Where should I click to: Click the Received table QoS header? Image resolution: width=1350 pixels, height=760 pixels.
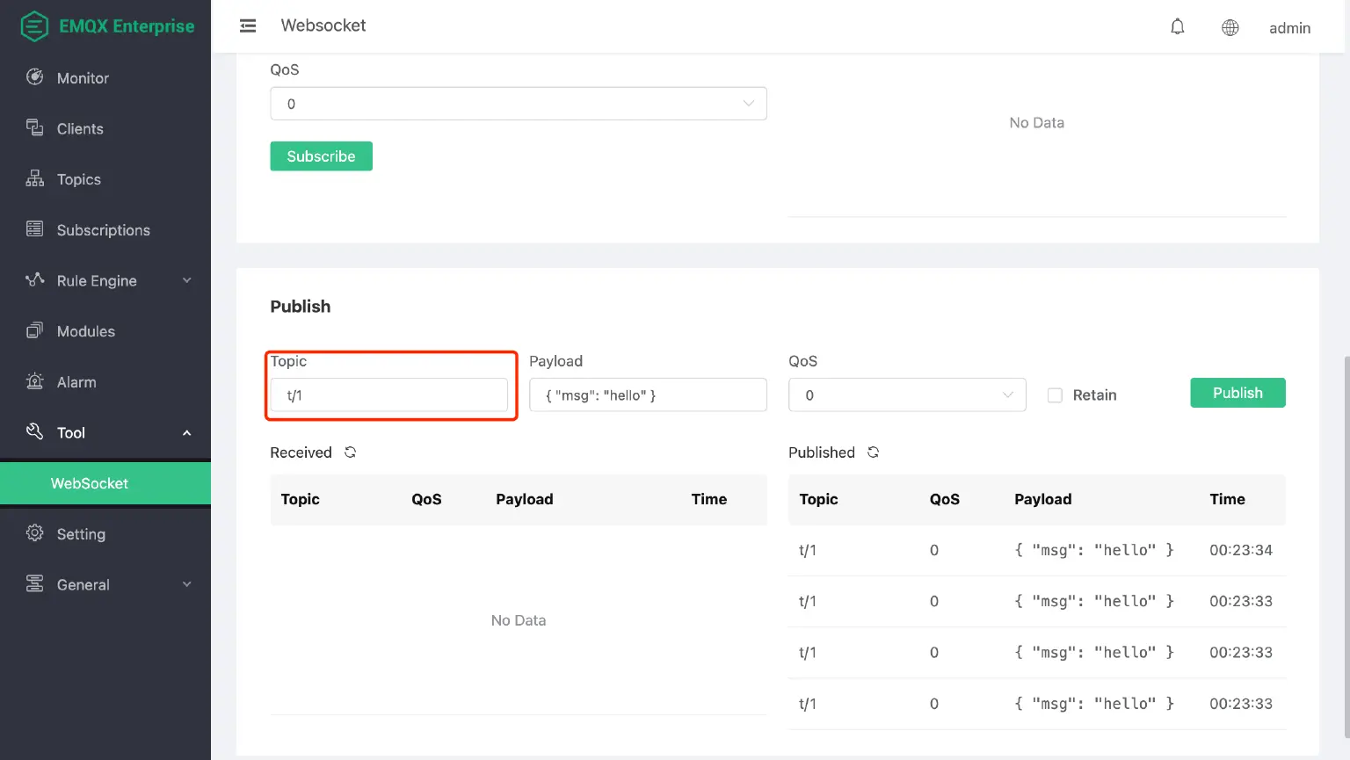[x=426, y=499]
